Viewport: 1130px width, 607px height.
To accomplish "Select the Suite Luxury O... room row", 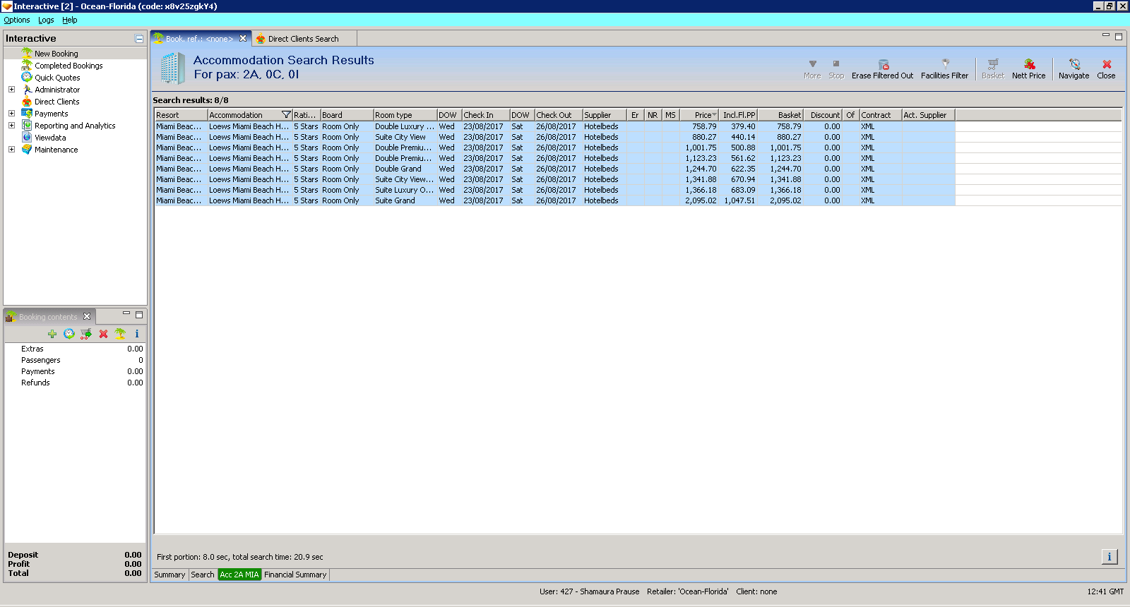I will point(554,190).
